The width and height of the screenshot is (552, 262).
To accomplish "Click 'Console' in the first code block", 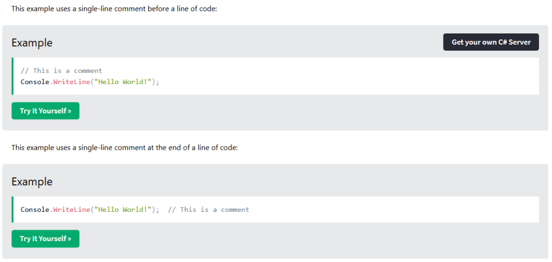I will pos(34,82).
